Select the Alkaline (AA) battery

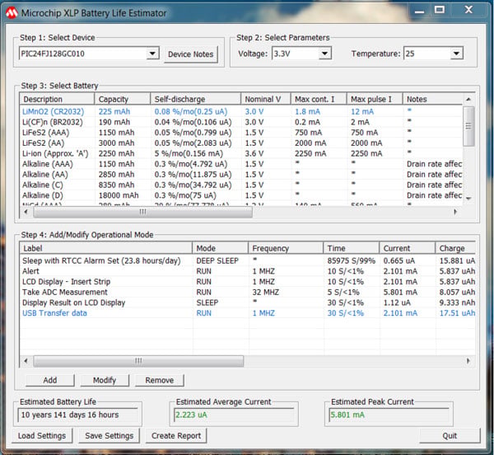point(241,174)
